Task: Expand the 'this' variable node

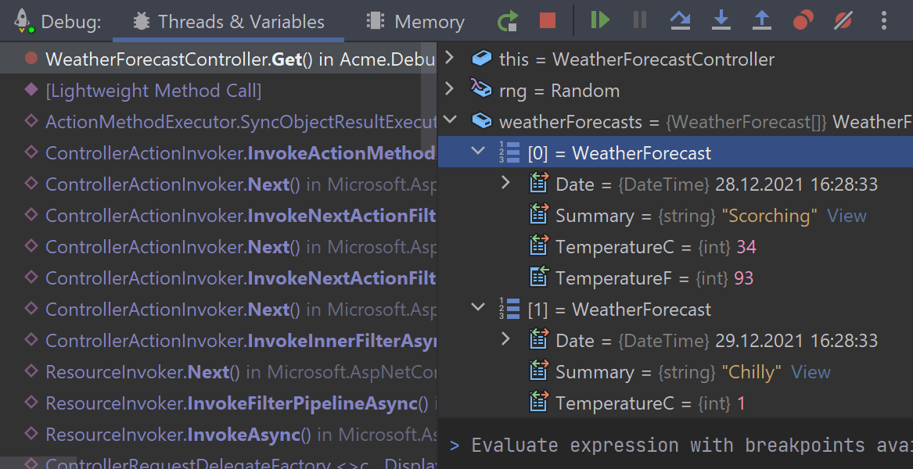Action: 449,59
